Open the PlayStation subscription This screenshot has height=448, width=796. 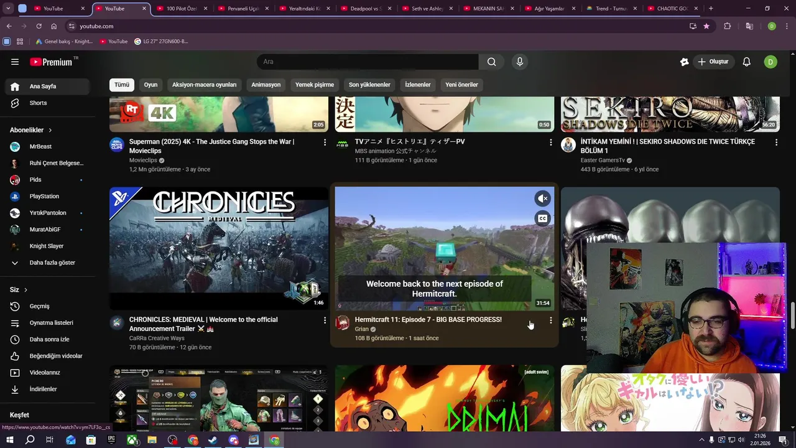[48, 197]
